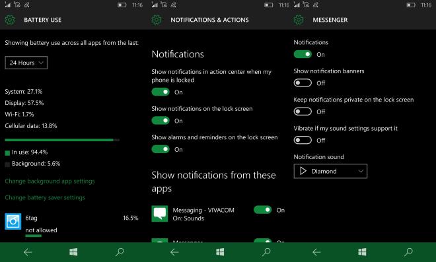Open the Diamond notification sound dropdown
The height and width of the screenshot is (262, 436).
click(330, 171)
